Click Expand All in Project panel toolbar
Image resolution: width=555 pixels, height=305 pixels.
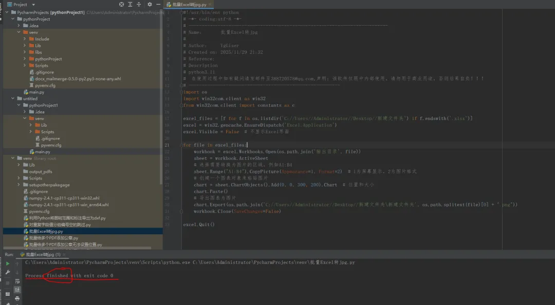(x=131, y=4)
